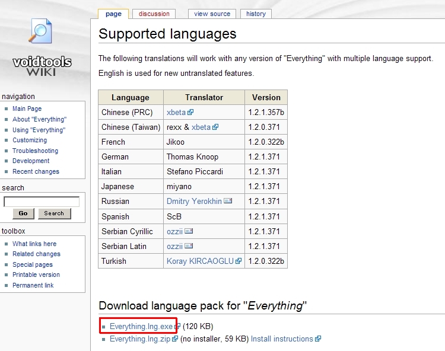Image resolution: width=445 pixels, height=351 pixels.
Task: Click the Japanese language cell
Action: pyautogui.click(x=131, y=186)
